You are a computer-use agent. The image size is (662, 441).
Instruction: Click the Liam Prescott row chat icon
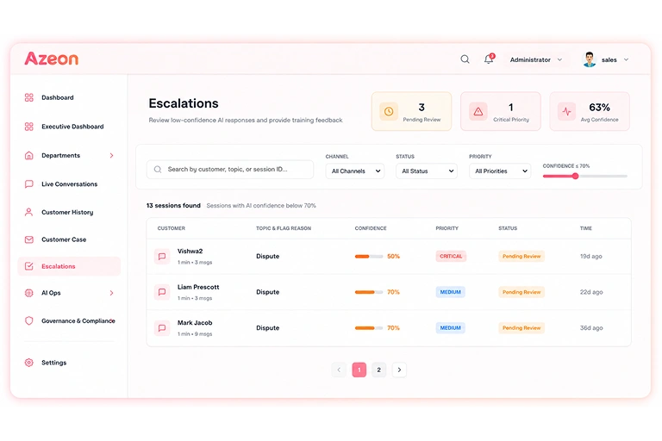pos(162,292)
